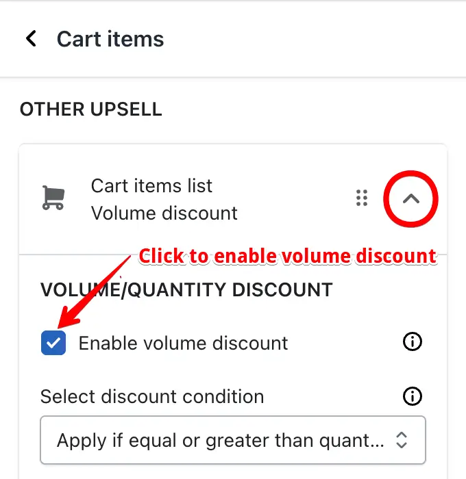Select the Cart items list entry
Screen dimensions: 466x479
(151, 185)
